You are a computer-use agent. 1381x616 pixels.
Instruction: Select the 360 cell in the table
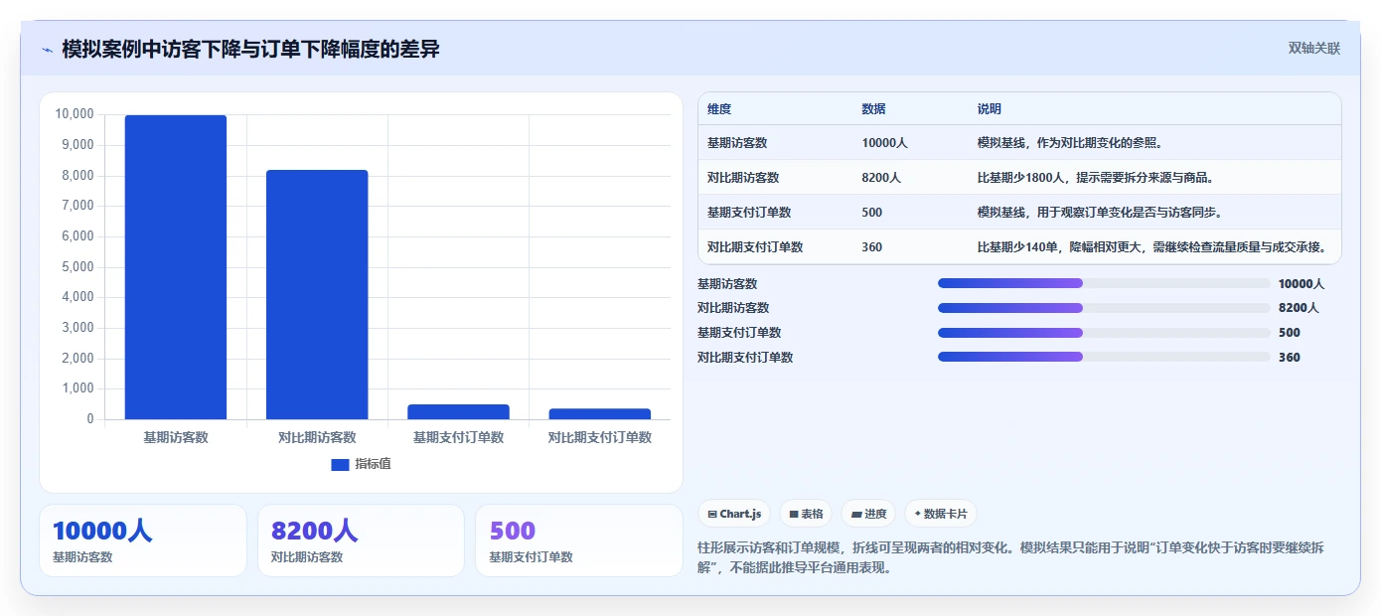pyautogui.click(x=871, y=247)
